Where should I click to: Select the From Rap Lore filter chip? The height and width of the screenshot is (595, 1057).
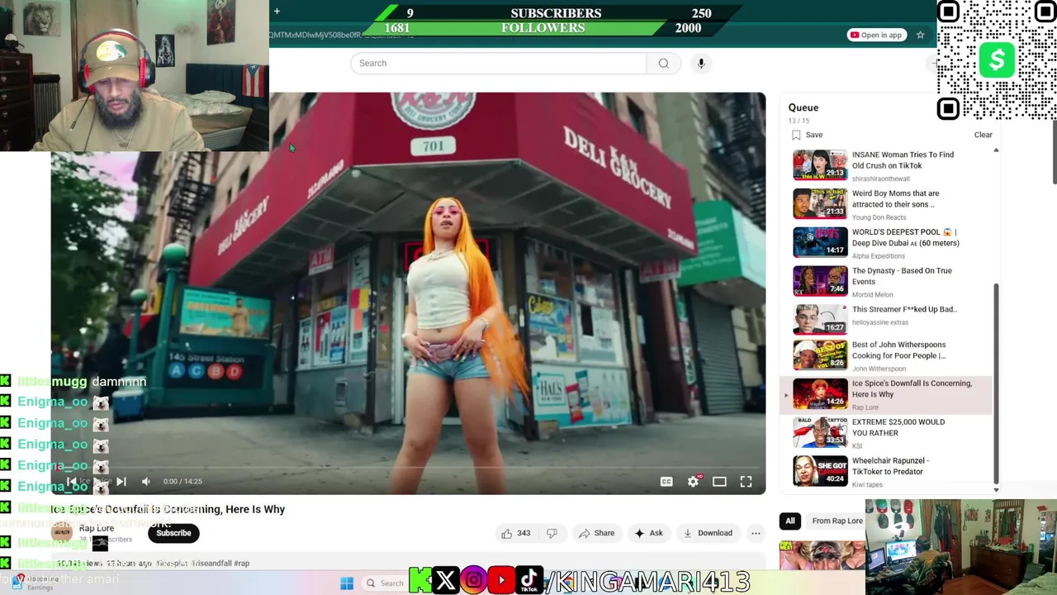[836, 521]
